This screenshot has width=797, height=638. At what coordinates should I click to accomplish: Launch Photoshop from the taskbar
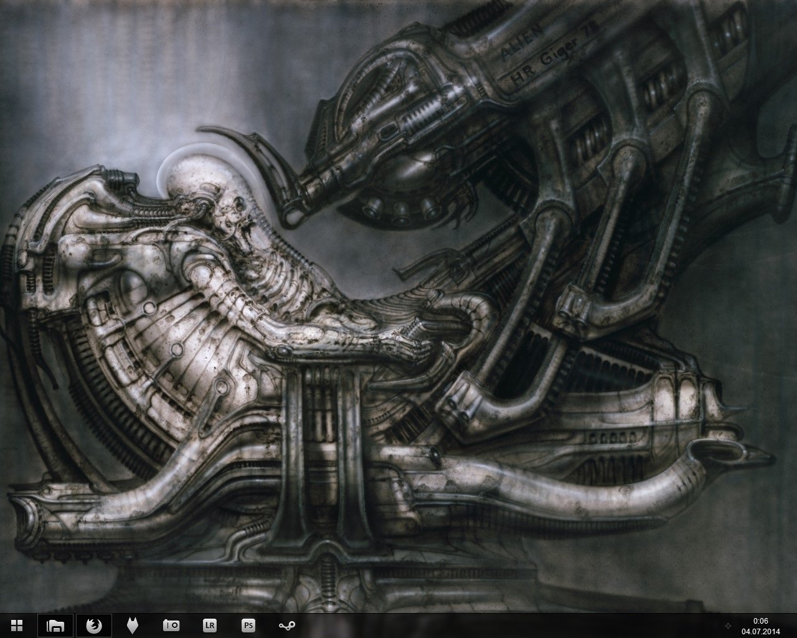248,625
